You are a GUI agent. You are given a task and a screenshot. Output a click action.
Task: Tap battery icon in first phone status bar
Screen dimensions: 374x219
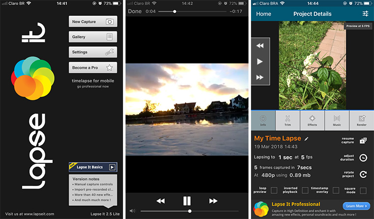(x=117, y=3)
